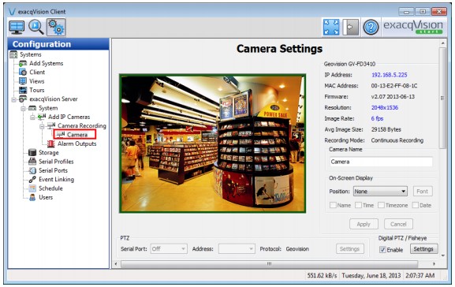Collapse the exacqVision Server tree node
Viewport: 455px width, 287px height.
tap(13, 99)
